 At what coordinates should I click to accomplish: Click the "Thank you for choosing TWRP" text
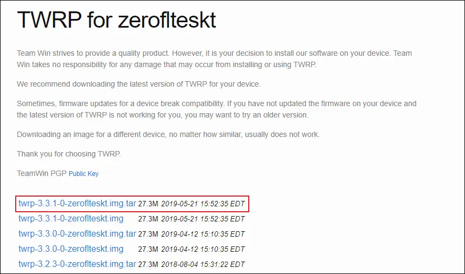tap(69, 154)
